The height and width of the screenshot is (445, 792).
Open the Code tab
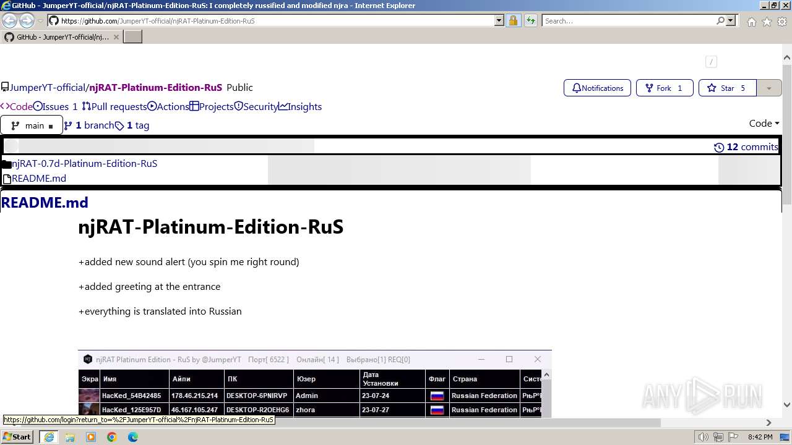[16, 106]
